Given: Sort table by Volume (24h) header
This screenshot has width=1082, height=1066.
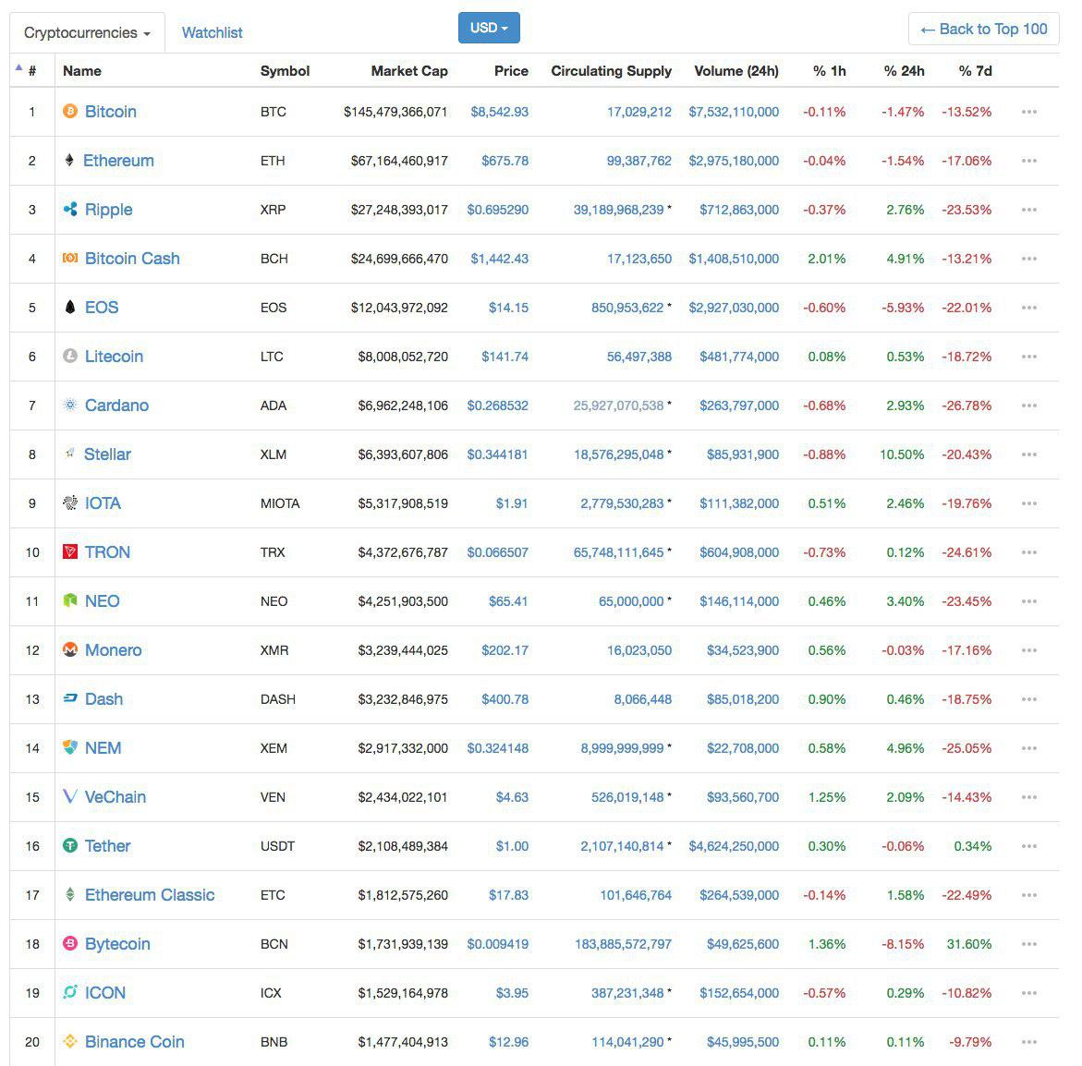Looking at the screenshot, I should [736, 71].
